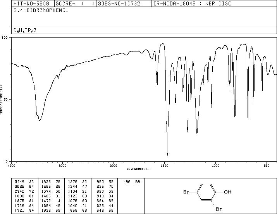
Task: Click the 100 label on the y-axis
Action: 5,38
